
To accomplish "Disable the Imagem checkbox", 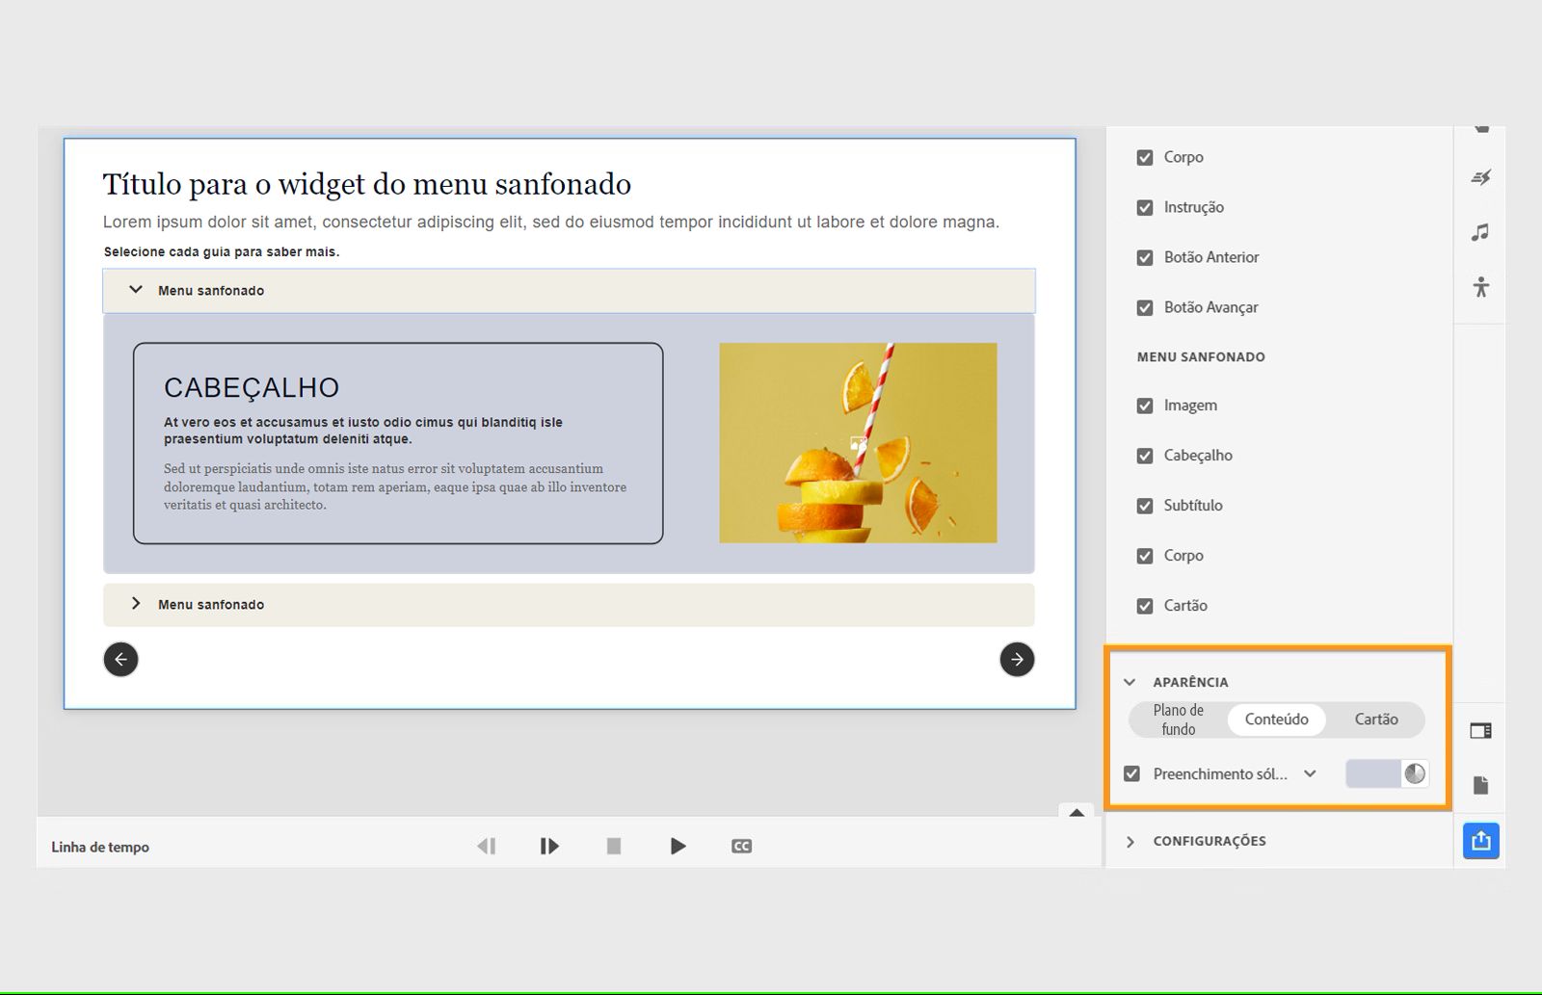I will 1145,406.
